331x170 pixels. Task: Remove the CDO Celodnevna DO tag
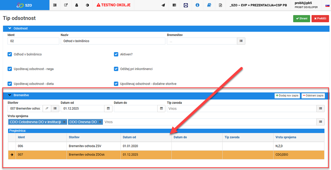tap(64, 122)
